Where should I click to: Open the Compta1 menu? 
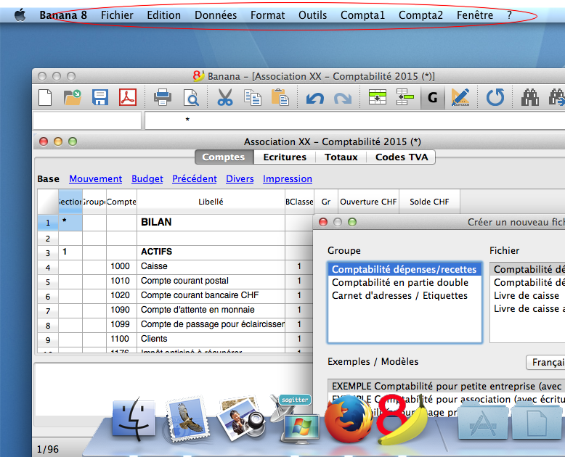click(362, 15)
